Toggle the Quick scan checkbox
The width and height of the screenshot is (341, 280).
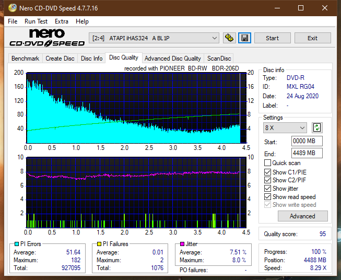click(x=267, y=163)
